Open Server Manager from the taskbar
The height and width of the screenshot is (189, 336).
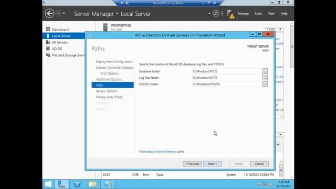61,184
